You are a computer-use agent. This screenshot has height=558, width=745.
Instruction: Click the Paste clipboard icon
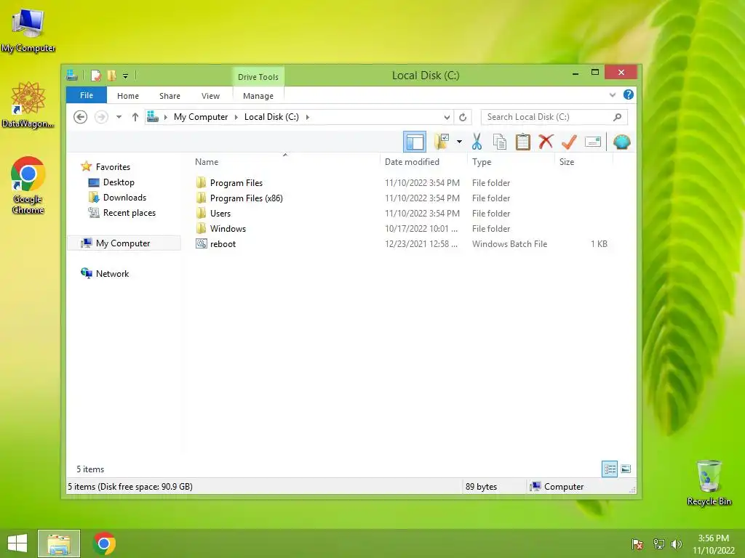(522, 142)
